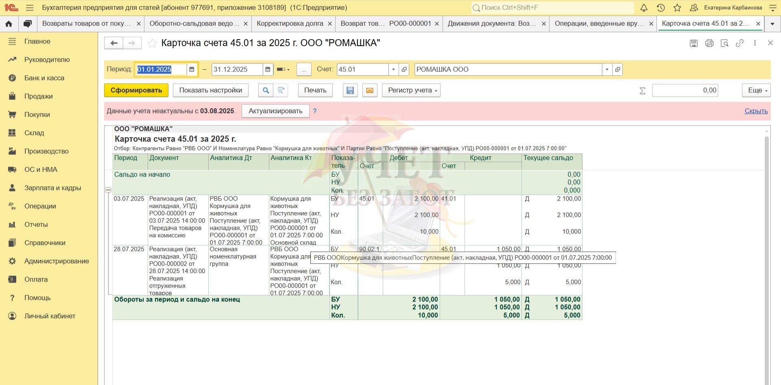This screenshot has height=385, width=781.
Task: Open the Регистр учета dropdown menu
Action: point(411,90)
